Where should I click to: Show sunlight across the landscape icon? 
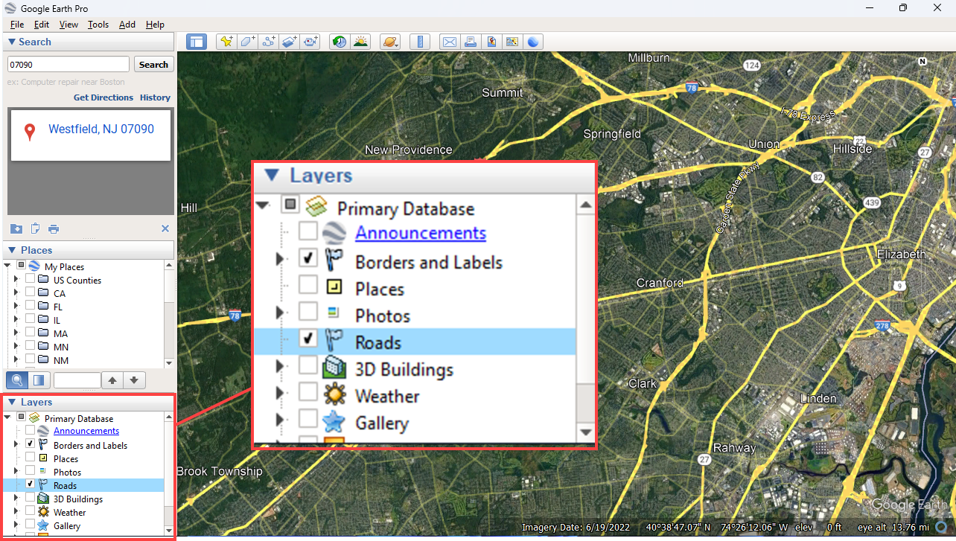pos(360,42)
